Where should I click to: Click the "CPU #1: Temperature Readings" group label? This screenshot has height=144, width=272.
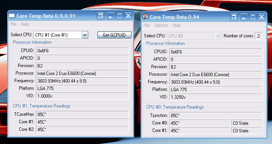42,106
